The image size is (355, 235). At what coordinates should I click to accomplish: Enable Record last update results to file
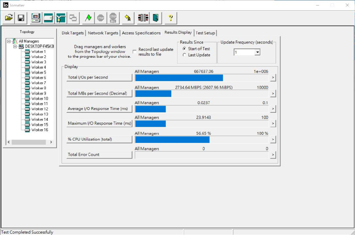(x=135, y=51)
